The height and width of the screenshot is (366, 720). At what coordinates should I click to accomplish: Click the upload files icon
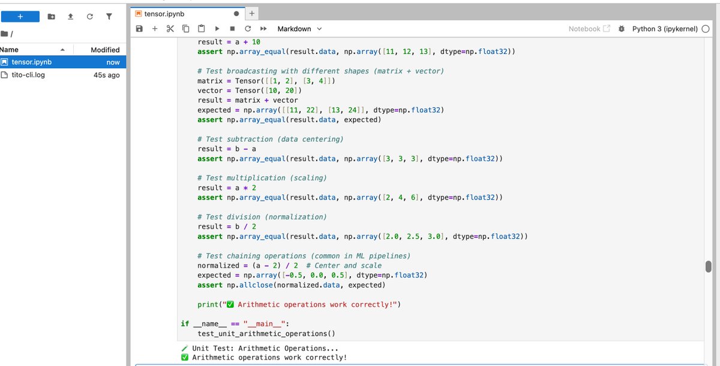70,17
